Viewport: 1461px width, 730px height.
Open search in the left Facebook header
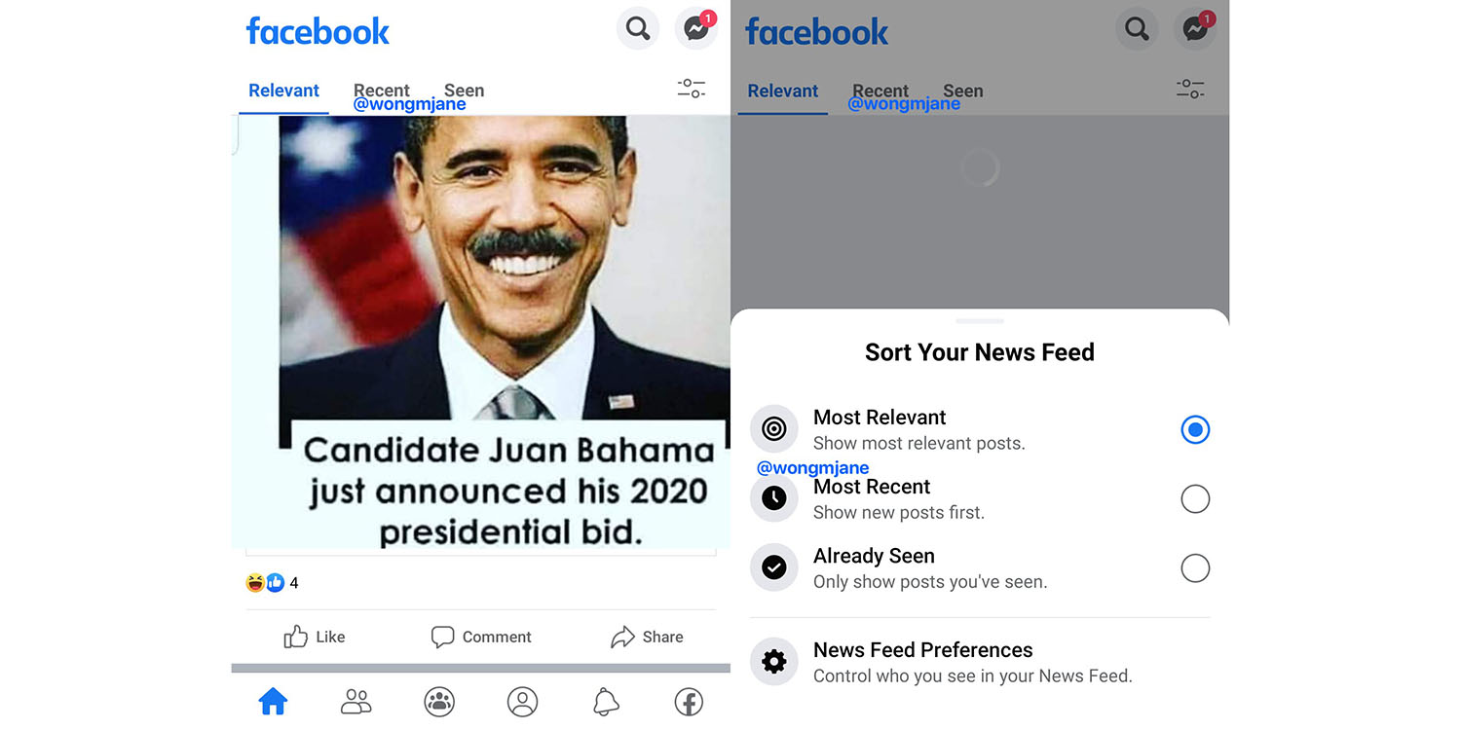tap(638, 28)
